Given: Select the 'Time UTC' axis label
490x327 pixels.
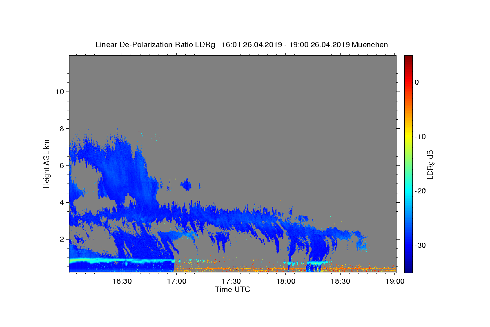Looking at the screenshot, I should [232, 289].
